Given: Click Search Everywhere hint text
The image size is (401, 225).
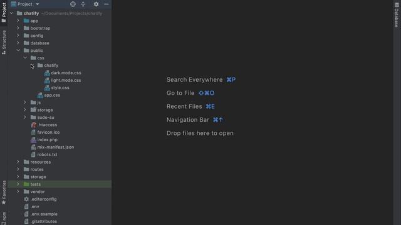Looking at the screenshot, I should [x=194, y=79].
